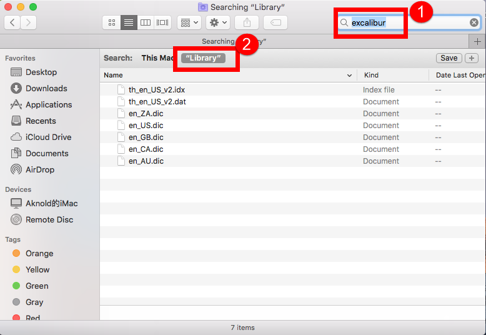Go back with the left arrow button
Viewport: 486px width, 335px height.
pyautogui.click(x=12, y=22)
